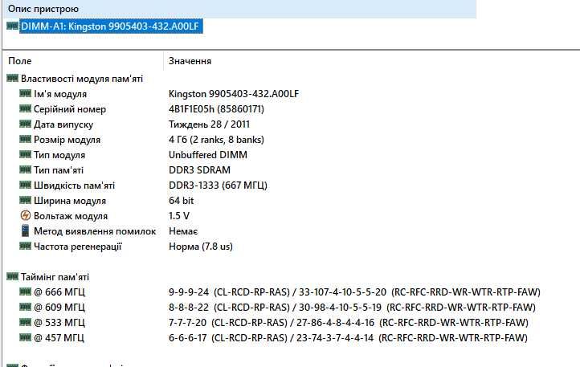Click the memory icon beside 'Серійний номер'
Screen dimensions: 580x367
coord(25,108)
